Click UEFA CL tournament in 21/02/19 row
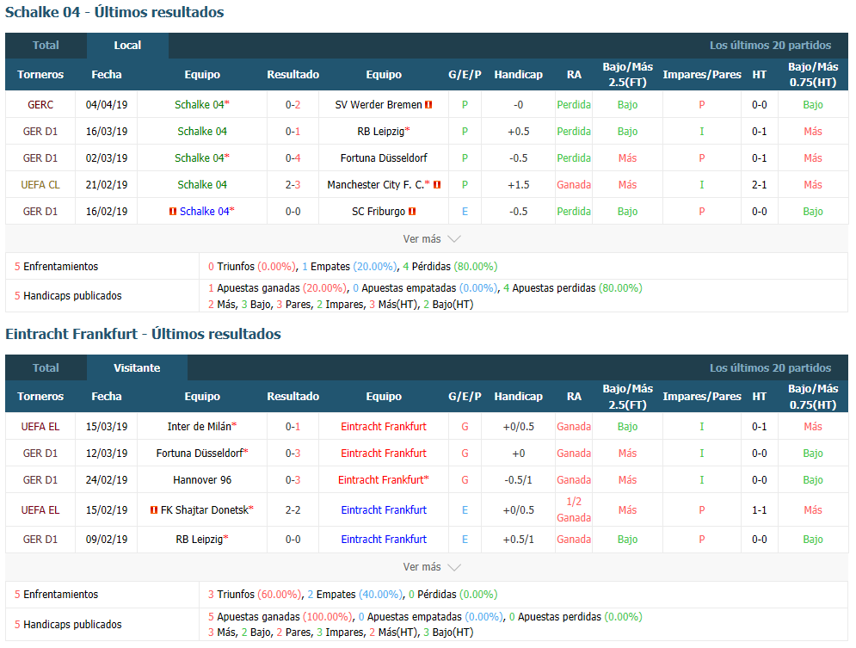Screen dimensions: 856x648 coord(40,185)
